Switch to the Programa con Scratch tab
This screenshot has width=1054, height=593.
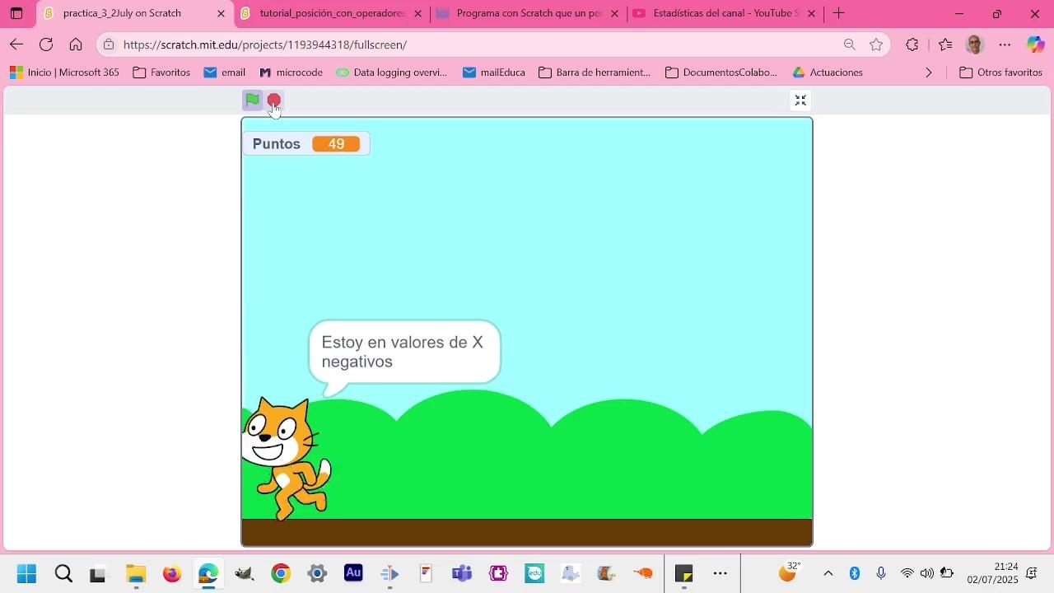pos(529,13)
